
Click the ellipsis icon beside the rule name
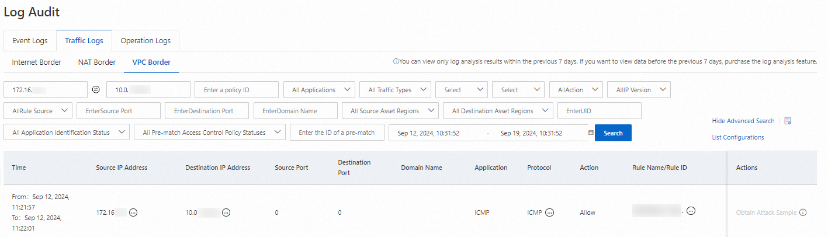691,211
